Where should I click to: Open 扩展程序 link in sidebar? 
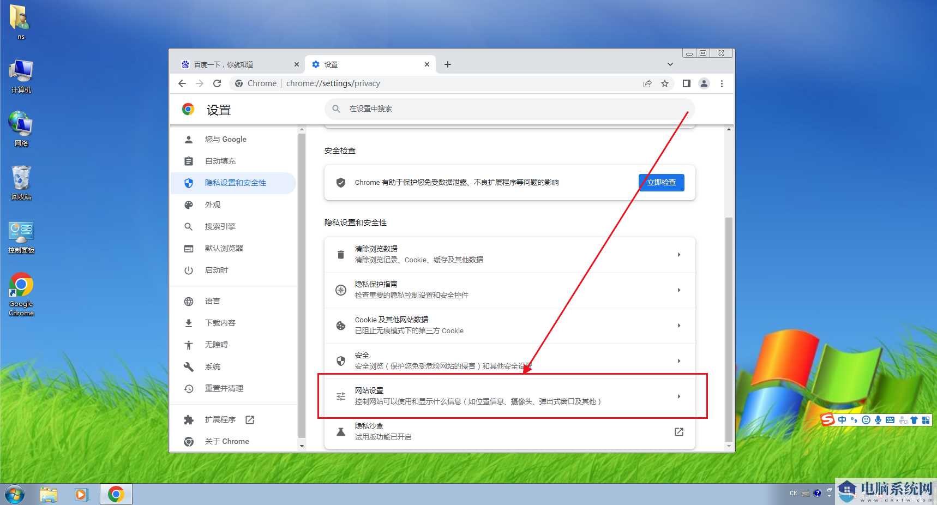[233, 420]
